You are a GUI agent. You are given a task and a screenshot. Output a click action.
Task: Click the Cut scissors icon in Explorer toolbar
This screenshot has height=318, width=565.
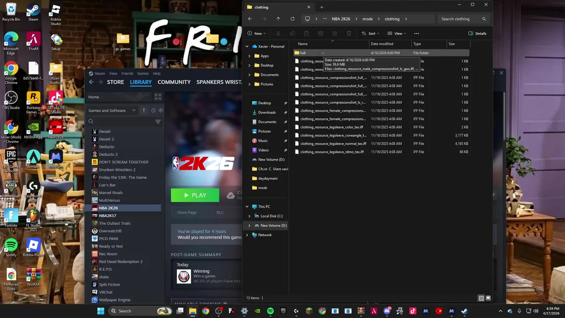tap(278, 34)
